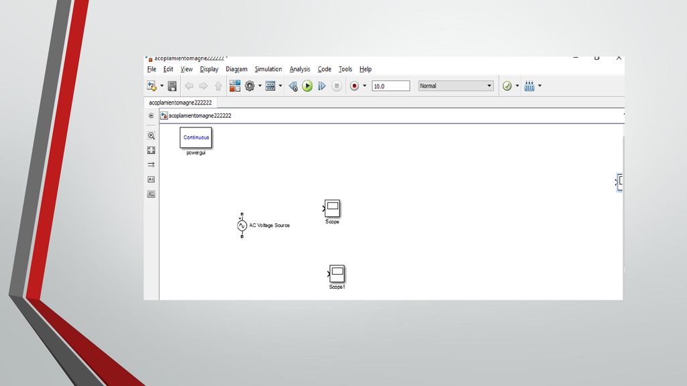The width and height of the screenshot is (687, 386).
Task: Select the powergui Continuous block
Action: coord(196,137)
